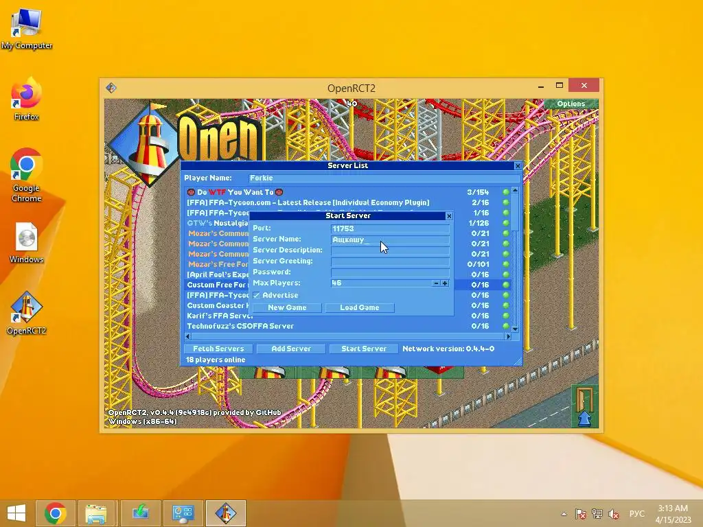Screen dimensions: 703x527
Task: Click the New Game button
Action: 287,308
